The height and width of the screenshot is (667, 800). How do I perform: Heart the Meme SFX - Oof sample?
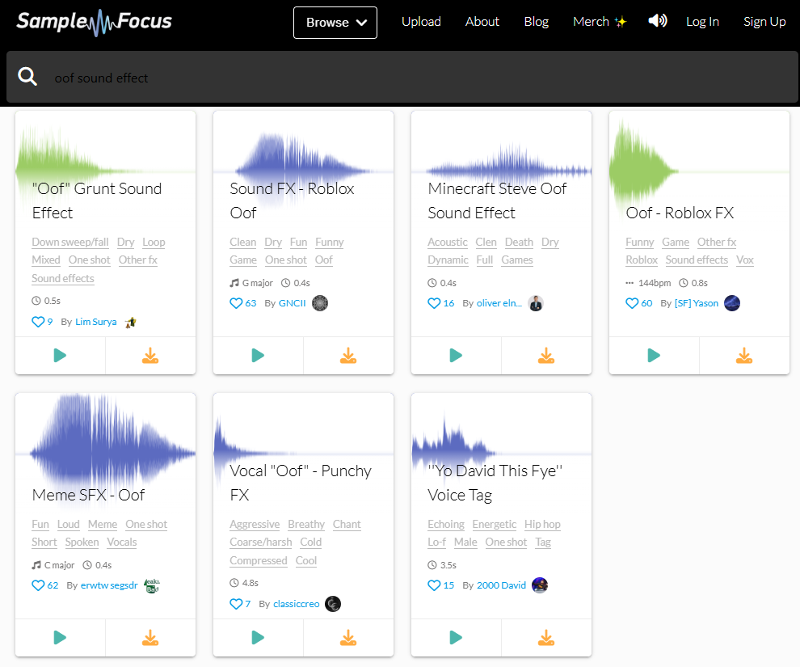point(39,585)
